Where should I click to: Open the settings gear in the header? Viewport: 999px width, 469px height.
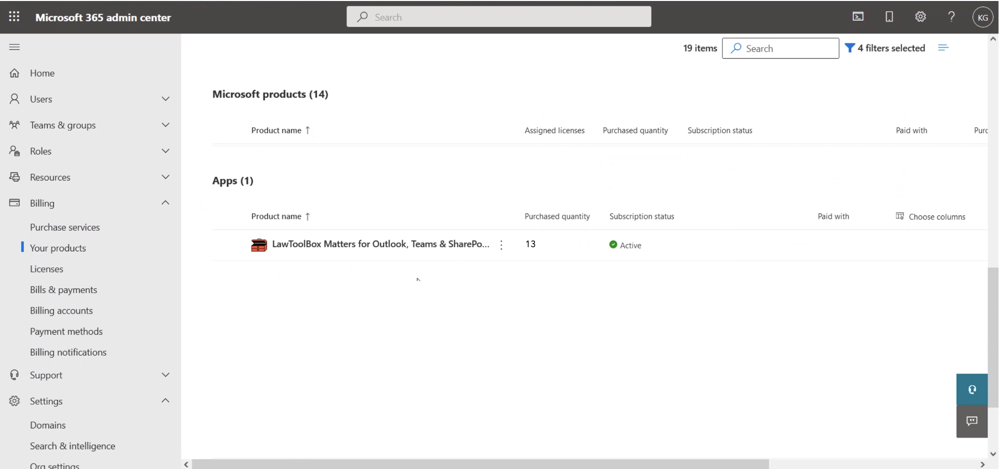point(920,17)
